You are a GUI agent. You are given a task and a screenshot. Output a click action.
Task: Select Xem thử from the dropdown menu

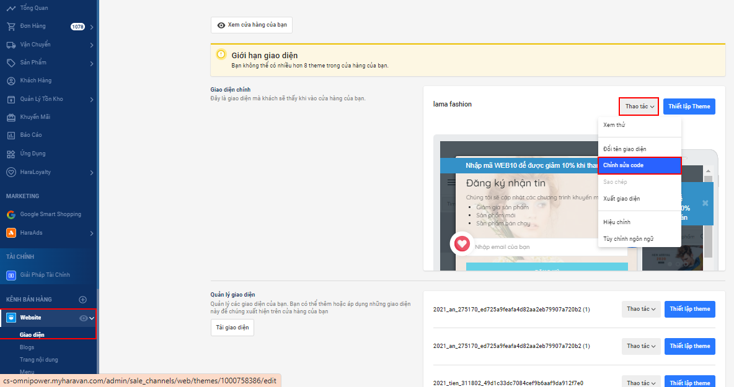coord(639,125)
